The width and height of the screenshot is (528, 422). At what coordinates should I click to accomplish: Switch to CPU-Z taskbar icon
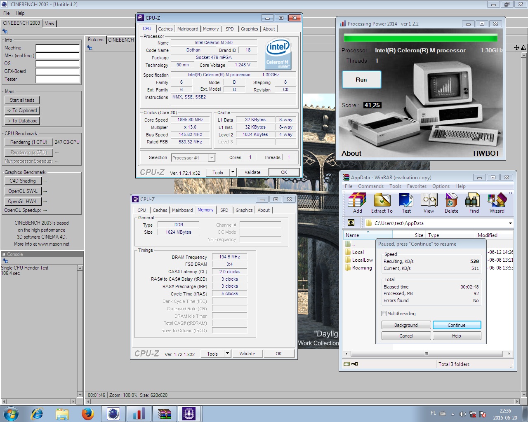tap(189, 414)
